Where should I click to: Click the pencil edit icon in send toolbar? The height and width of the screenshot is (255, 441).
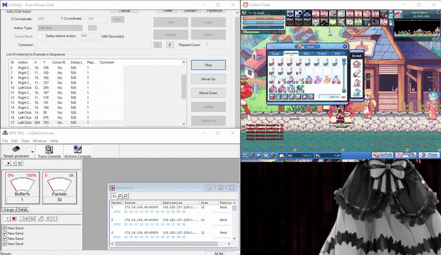click(x=40, y=218)
